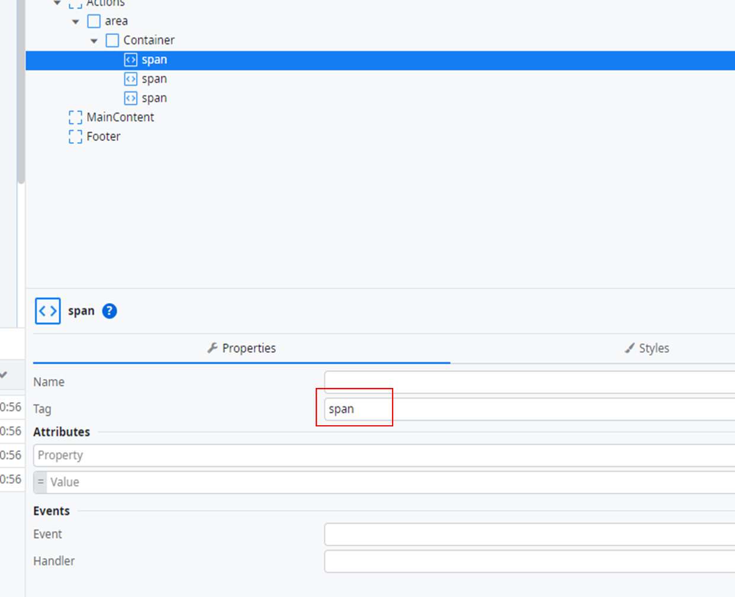
Task: Click the span icon of the third span row
Action: pos(131,98)
